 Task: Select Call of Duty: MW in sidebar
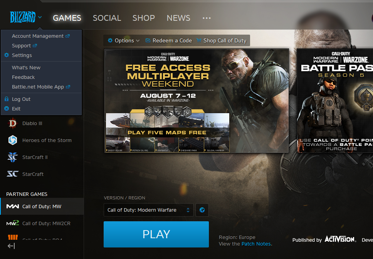click(x=42, y=207)
